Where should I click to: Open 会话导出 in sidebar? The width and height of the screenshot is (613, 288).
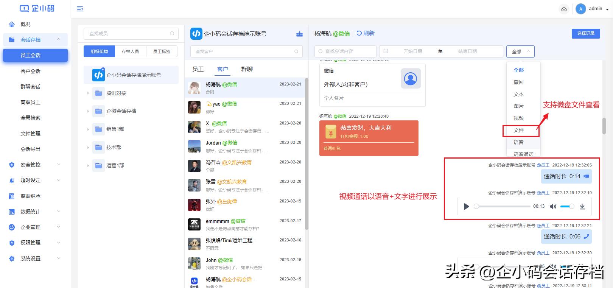click(x=30, y=149)
